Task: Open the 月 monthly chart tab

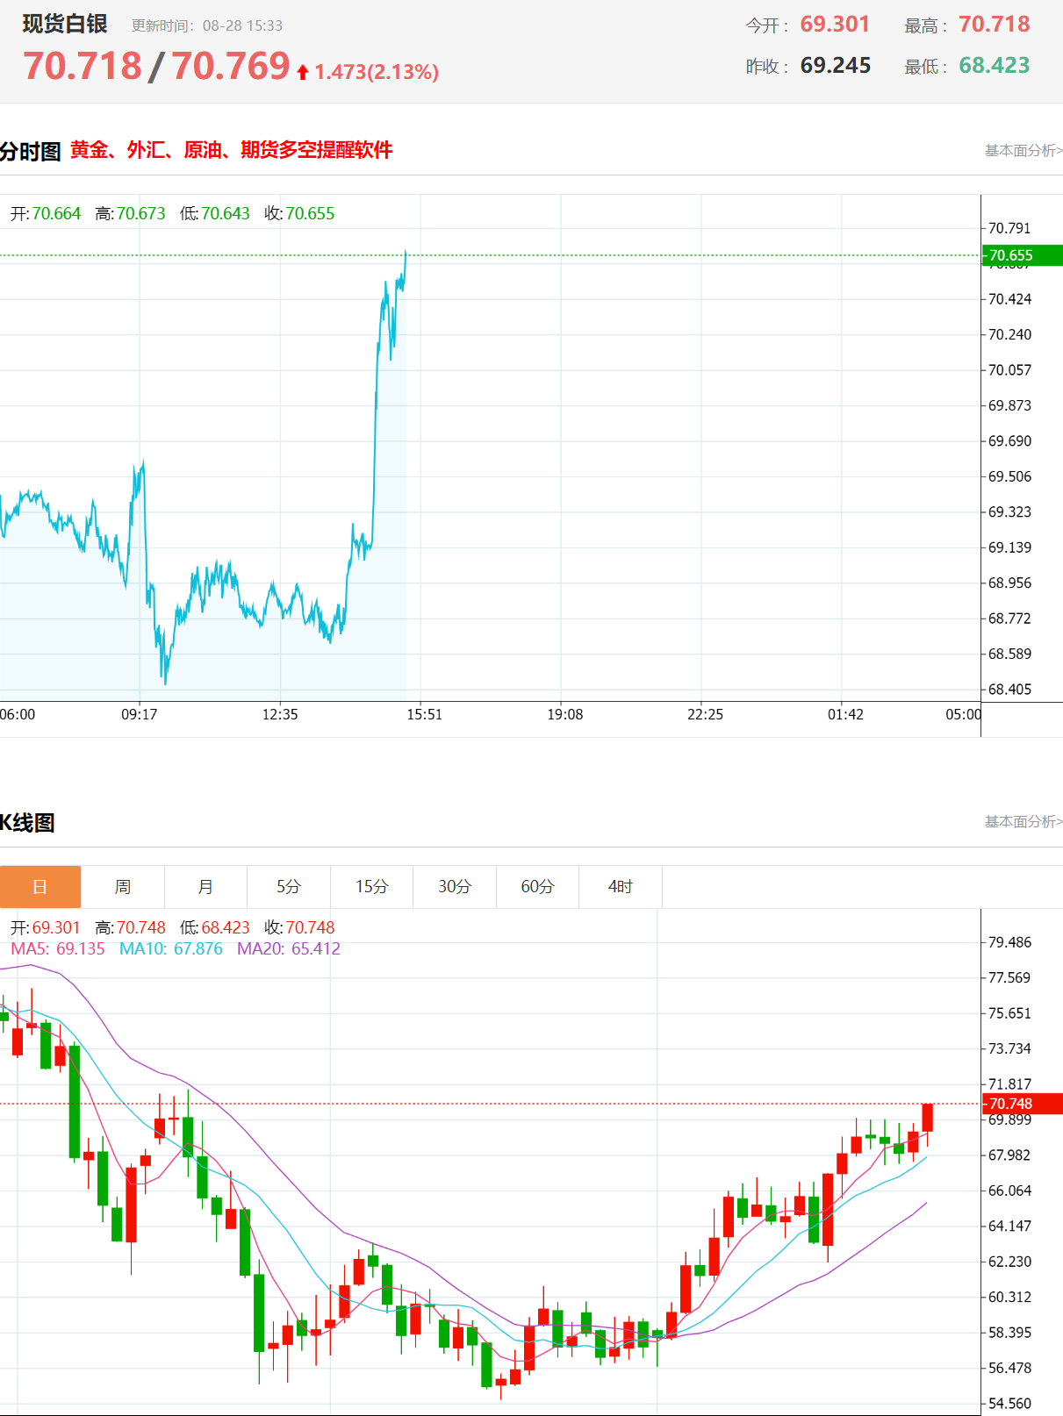Action: coord(206,887)
